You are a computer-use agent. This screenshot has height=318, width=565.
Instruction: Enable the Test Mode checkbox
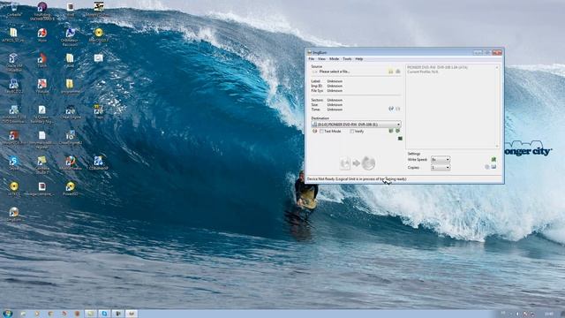tap(321, 132)
